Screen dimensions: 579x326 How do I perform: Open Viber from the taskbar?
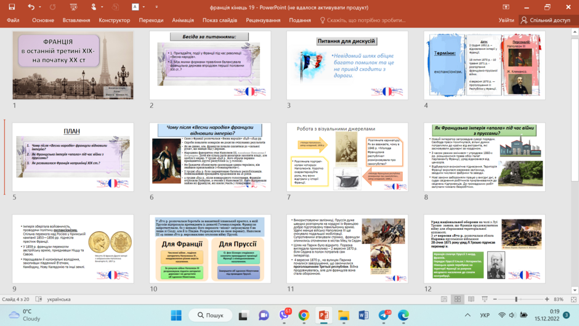coord(284,316)
